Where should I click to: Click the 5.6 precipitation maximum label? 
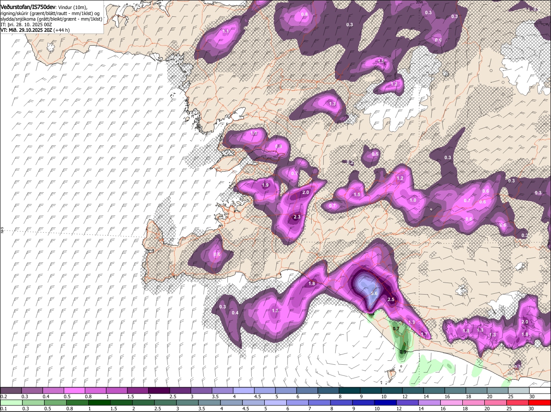coord(374,293)
